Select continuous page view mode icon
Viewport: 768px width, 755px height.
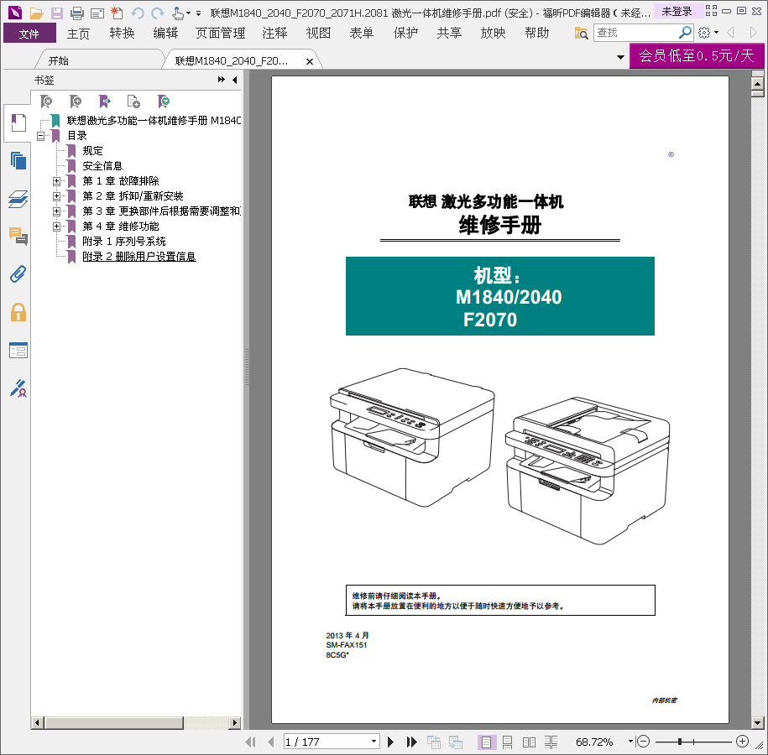coord(508,742)
